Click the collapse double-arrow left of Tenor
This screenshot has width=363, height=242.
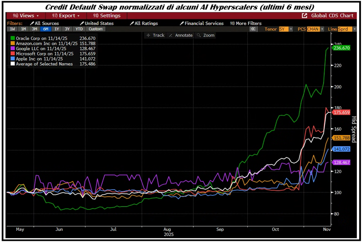[253, 29]
